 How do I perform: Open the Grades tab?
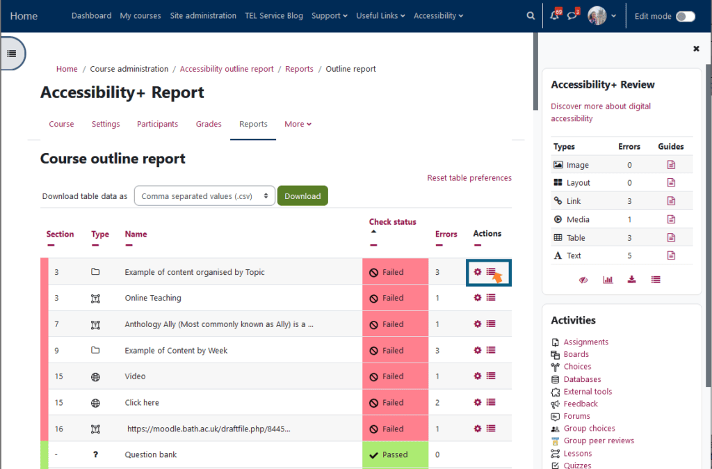click(209, 124)
